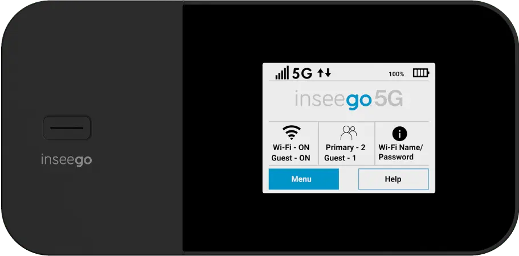Tap the Guest - ON status label

[x=291, y=158]
